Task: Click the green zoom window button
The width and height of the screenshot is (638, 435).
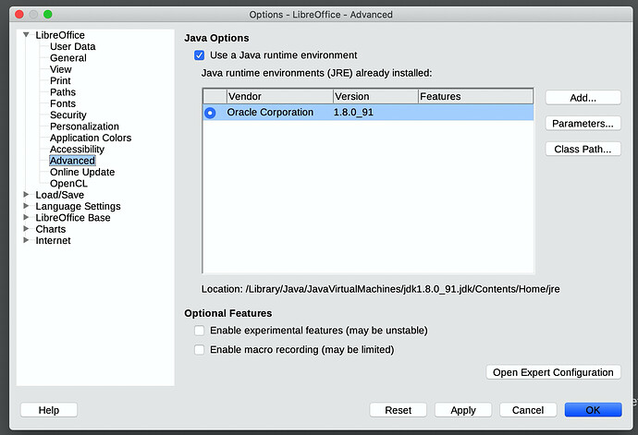Action: coord(48,14)
